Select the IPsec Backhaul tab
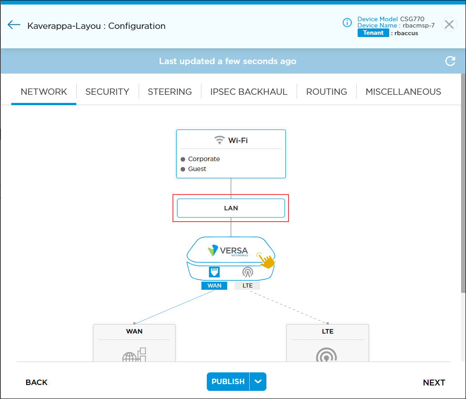 tap(249, 92)
